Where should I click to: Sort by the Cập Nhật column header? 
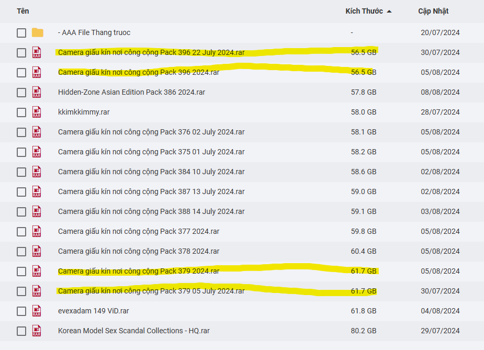[433, 11]
